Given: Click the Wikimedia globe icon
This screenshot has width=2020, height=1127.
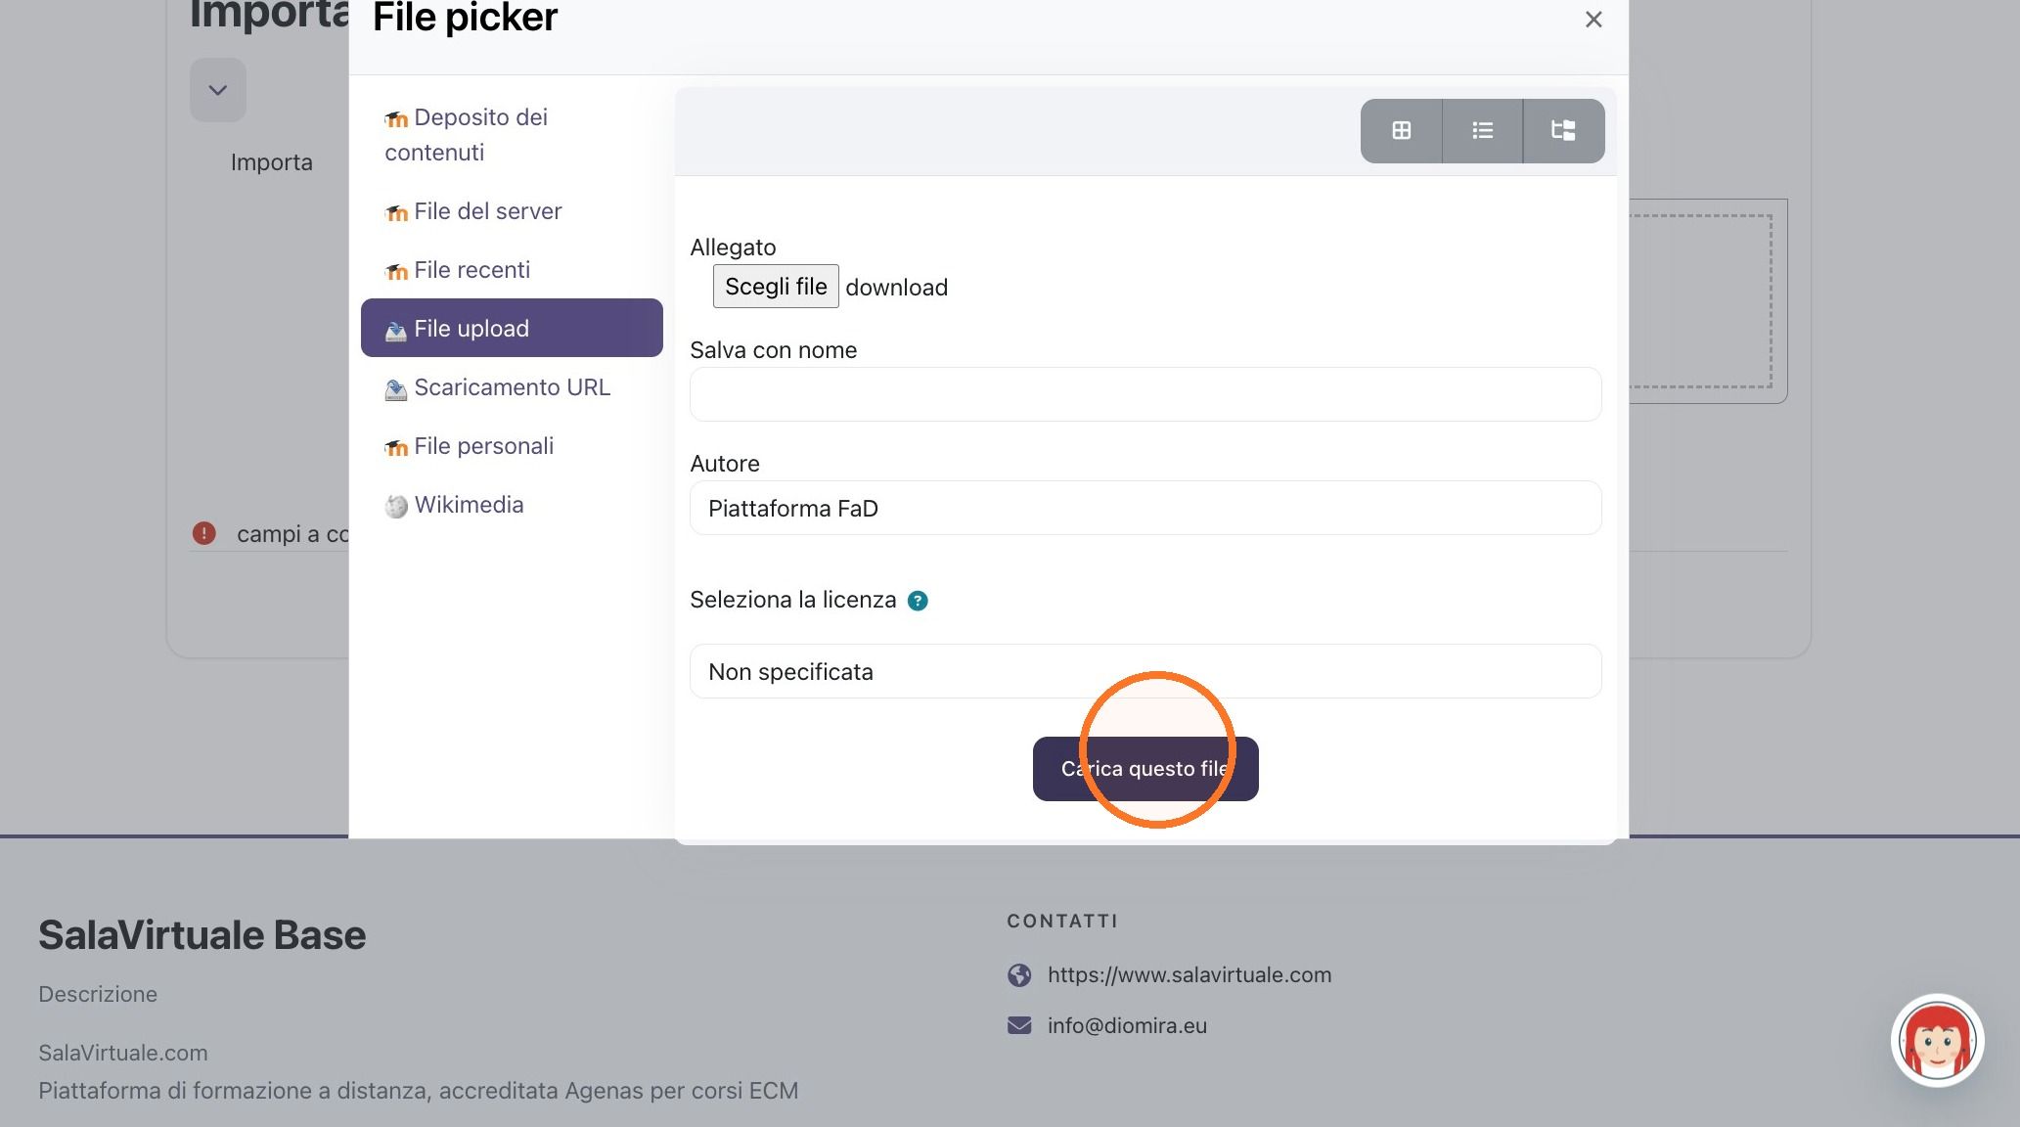Looking at the screenshot, I should coord(396,506).
